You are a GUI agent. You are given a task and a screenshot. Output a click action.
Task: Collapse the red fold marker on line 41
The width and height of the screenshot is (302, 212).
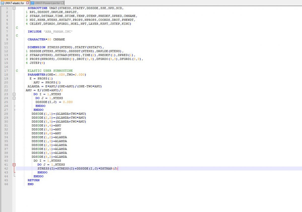[14, 165]
